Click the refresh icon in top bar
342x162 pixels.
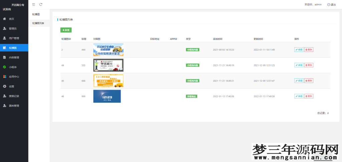point(41,4)
